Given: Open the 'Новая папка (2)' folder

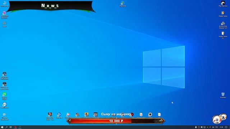Looking at the screenshot, I should pyautogui.click(x=223, y=35).
